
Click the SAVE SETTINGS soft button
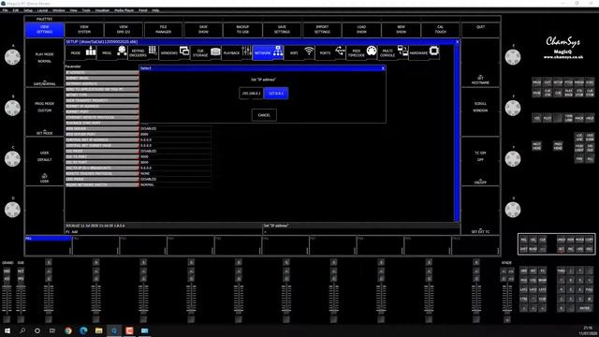coord(282,30)
